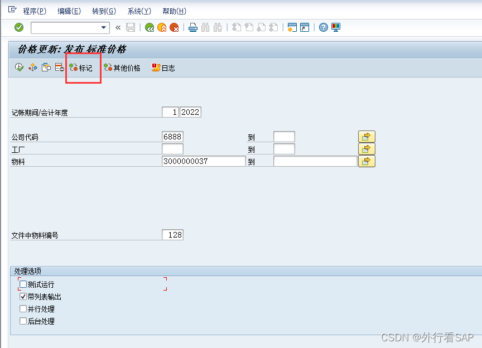The height and width of the screenshot is (348, 482).
Task: Click the green Back icon
Action: click(150, 28)
